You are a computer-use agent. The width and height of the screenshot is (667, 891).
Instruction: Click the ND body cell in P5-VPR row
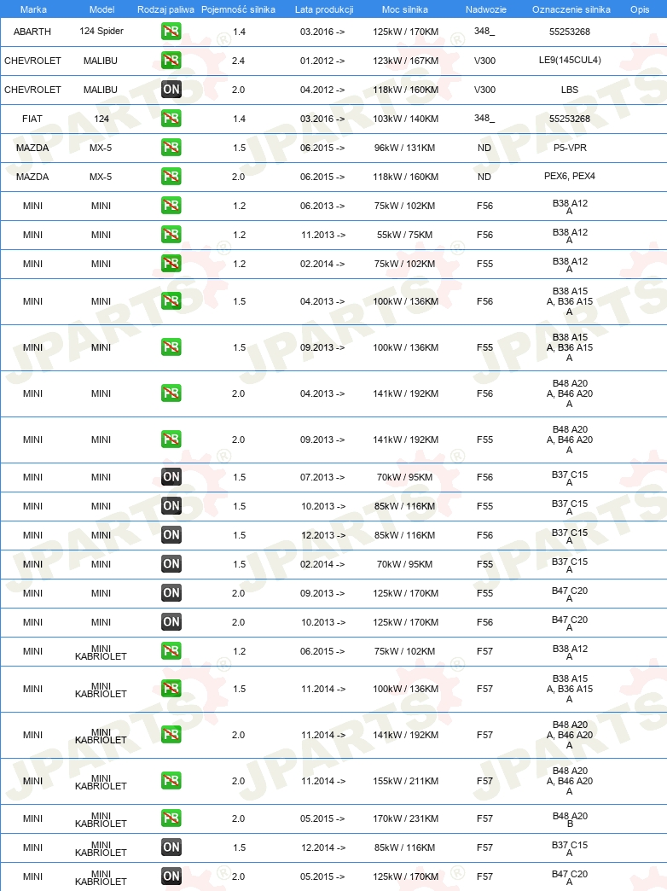tap(484, 147)
